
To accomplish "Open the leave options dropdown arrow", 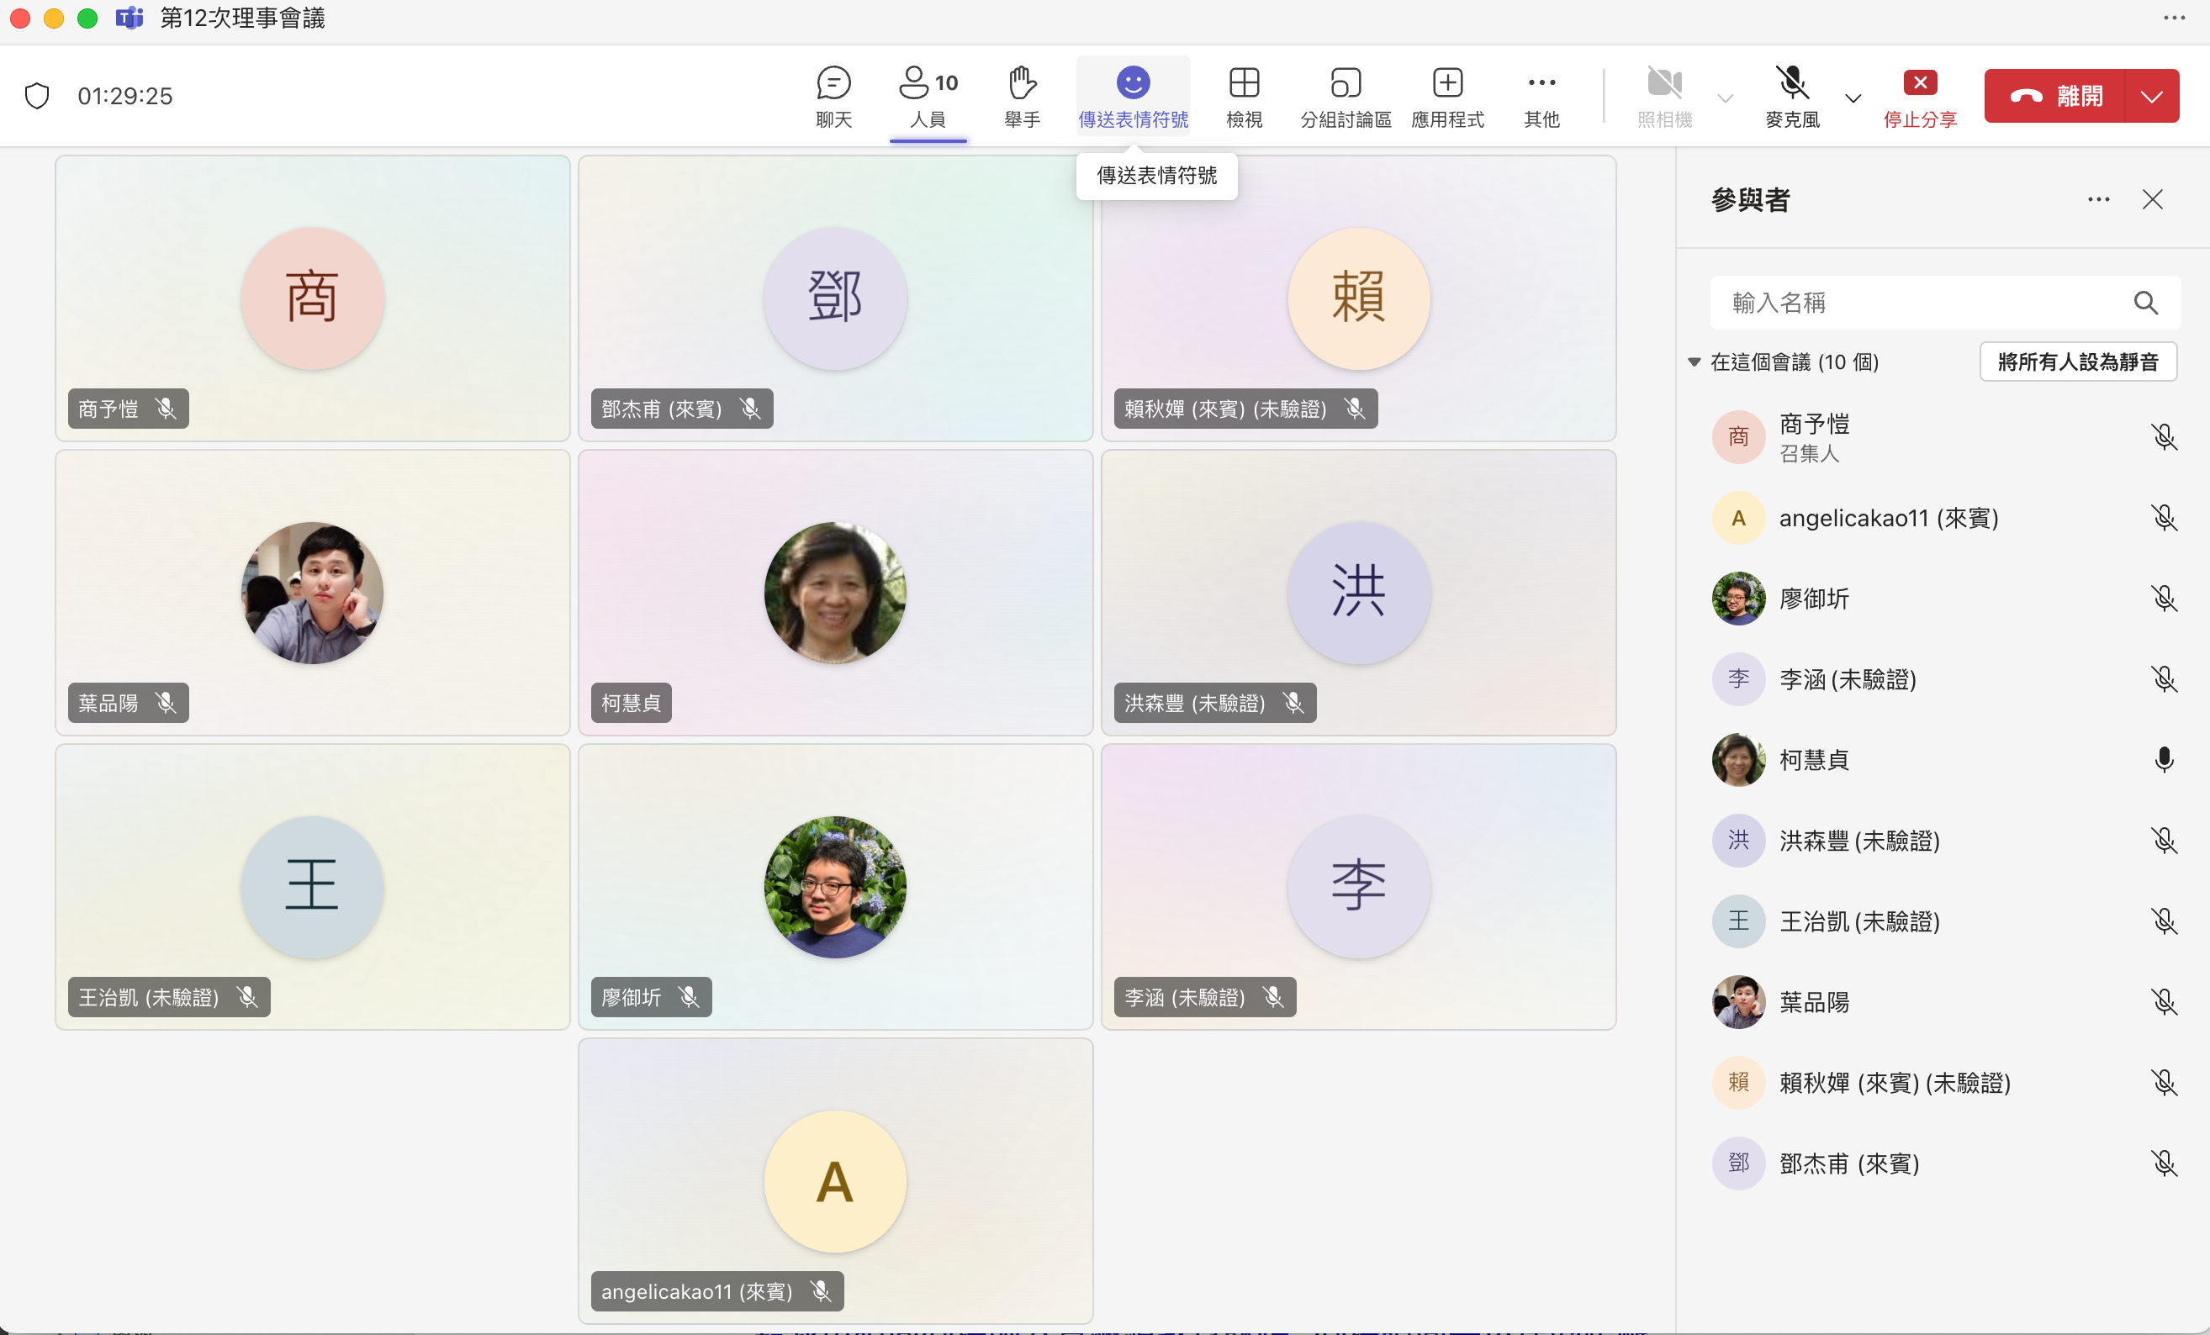I will pos(2152,96).
